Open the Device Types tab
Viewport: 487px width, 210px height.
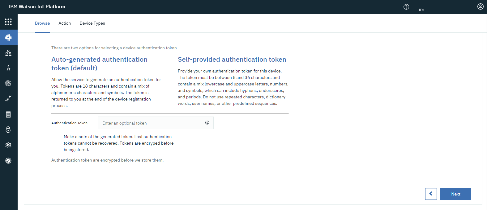coord(92,23)
